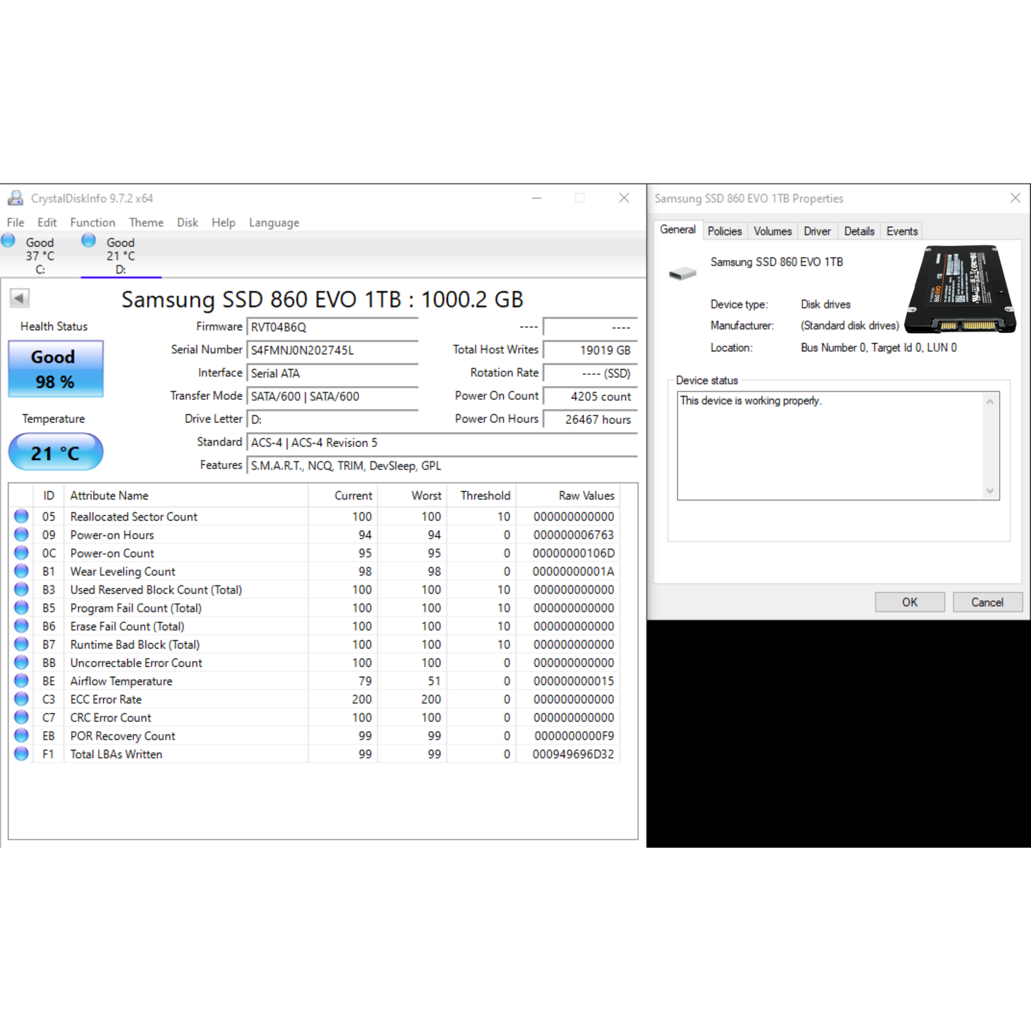The height and width of the screenshot is (1031, 1031).
Task: Click the Features field
Action: [x=442, y=466]
